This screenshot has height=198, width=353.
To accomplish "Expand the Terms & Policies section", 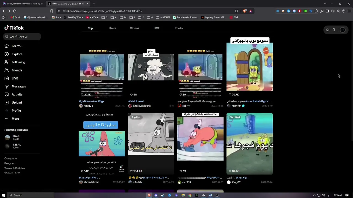I will (x=15, y=168).
